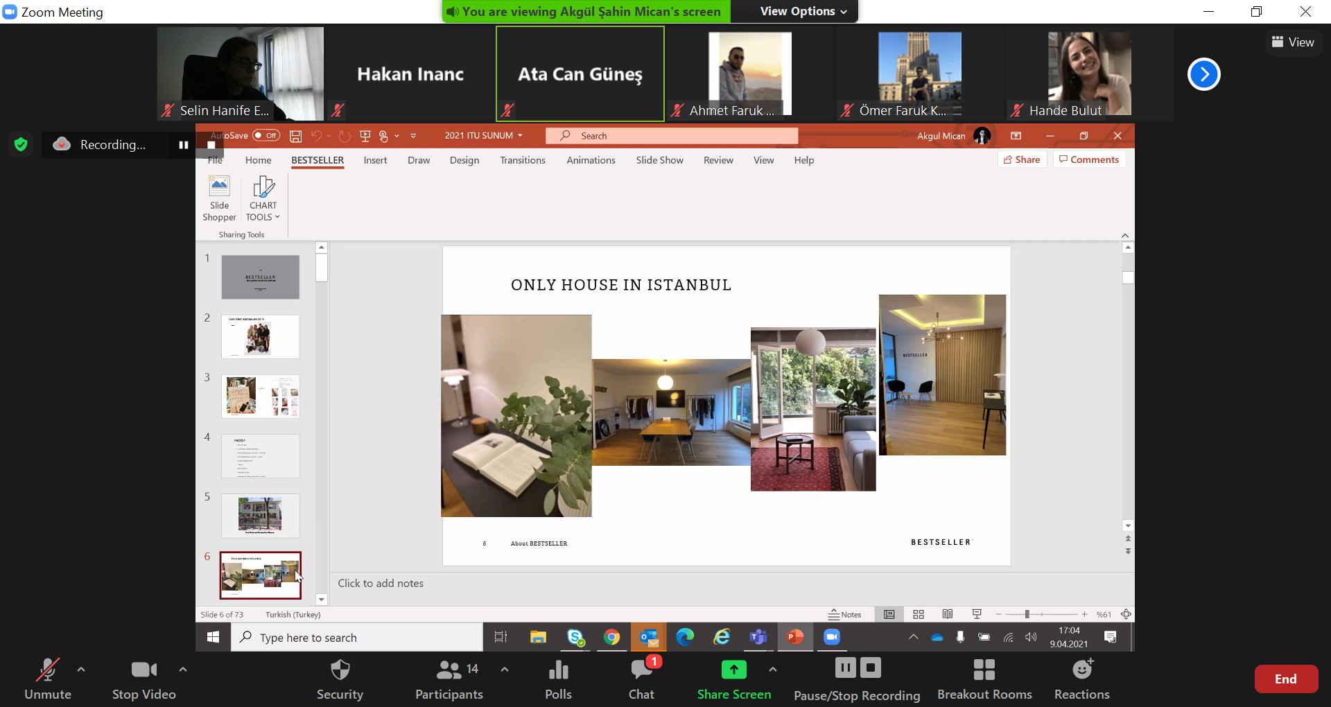
Task: Show next participants with arrow
Action: [x=1204, y=74]
